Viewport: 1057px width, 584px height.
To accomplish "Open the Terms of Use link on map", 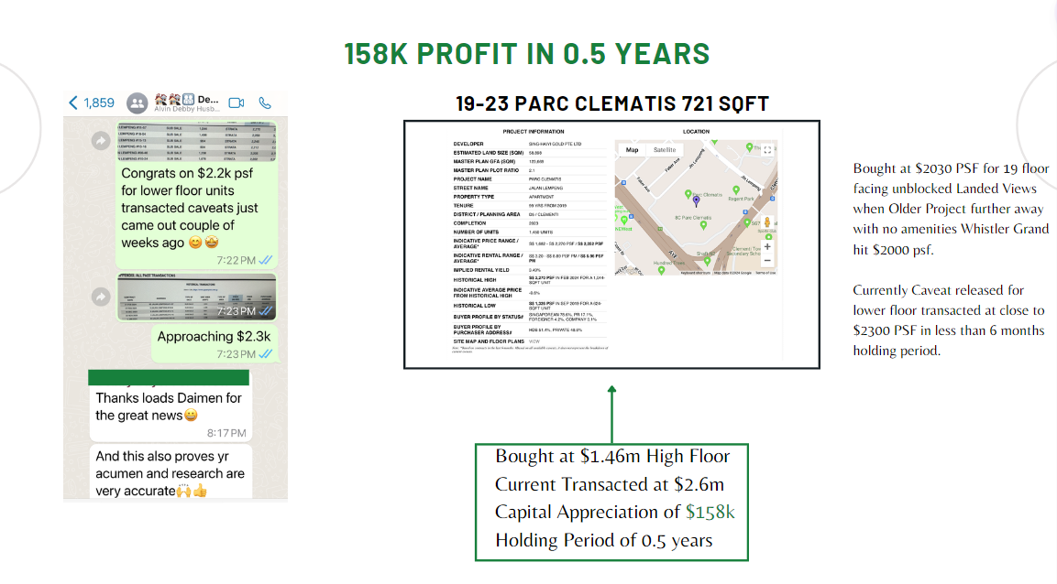I will 764,273.
